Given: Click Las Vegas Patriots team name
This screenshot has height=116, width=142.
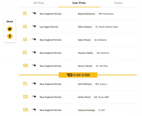Looking at the screenshot, I should pos(49,27).
